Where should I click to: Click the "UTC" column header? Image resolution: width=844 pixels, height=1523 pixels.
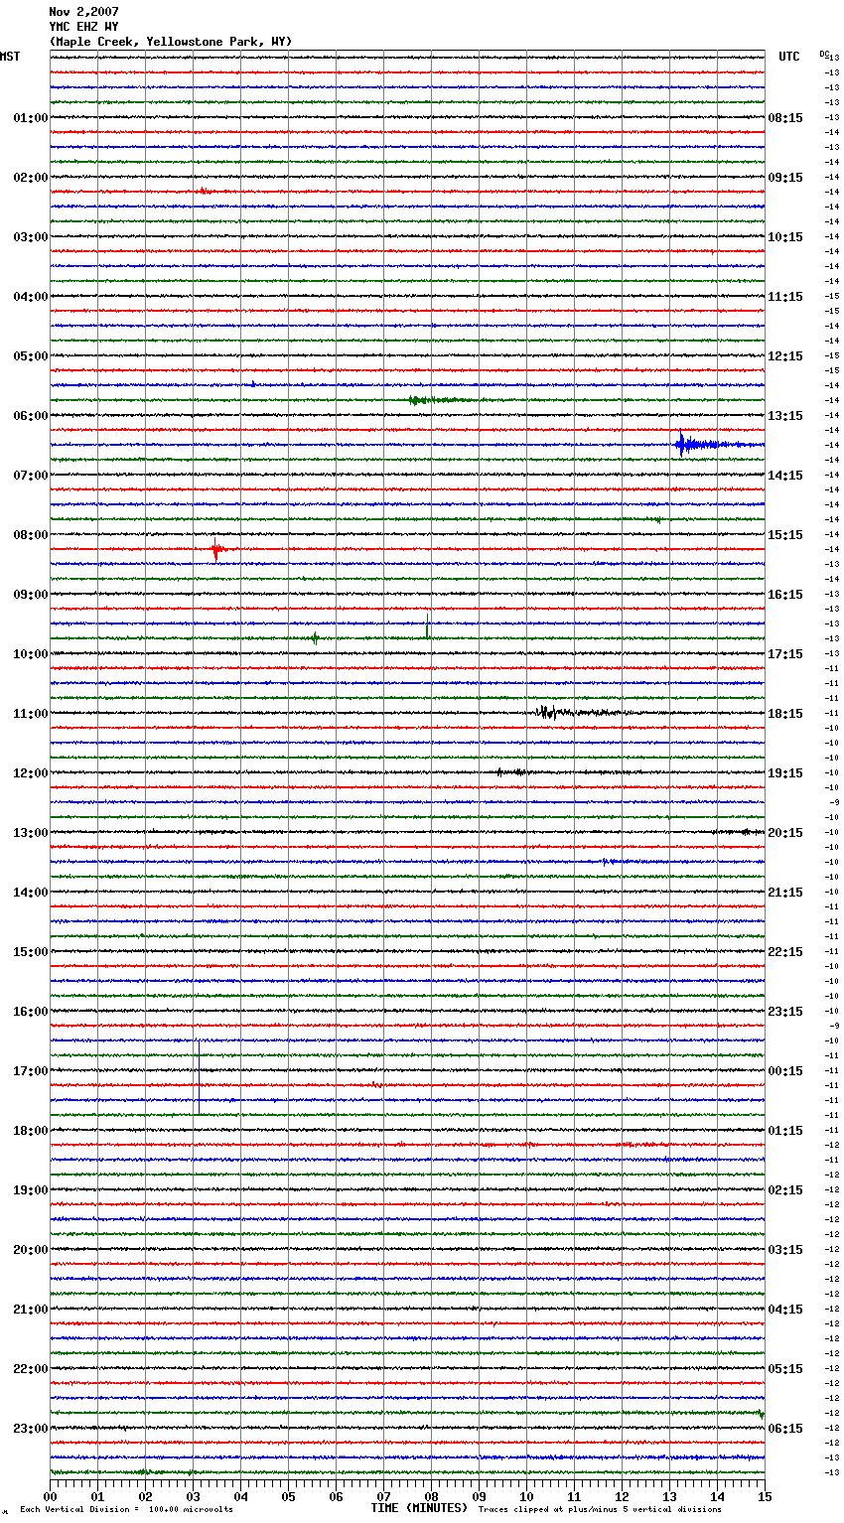click(x=789, y=57)
